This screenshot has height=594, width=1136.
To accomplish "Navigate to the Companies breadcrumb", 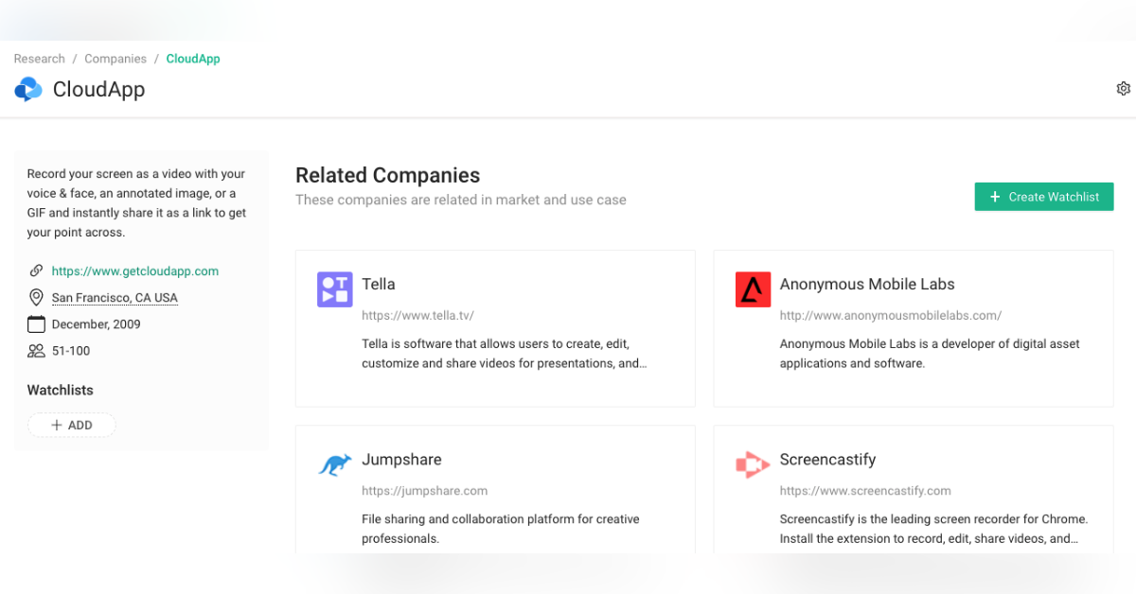I will [x=115, y=59].
